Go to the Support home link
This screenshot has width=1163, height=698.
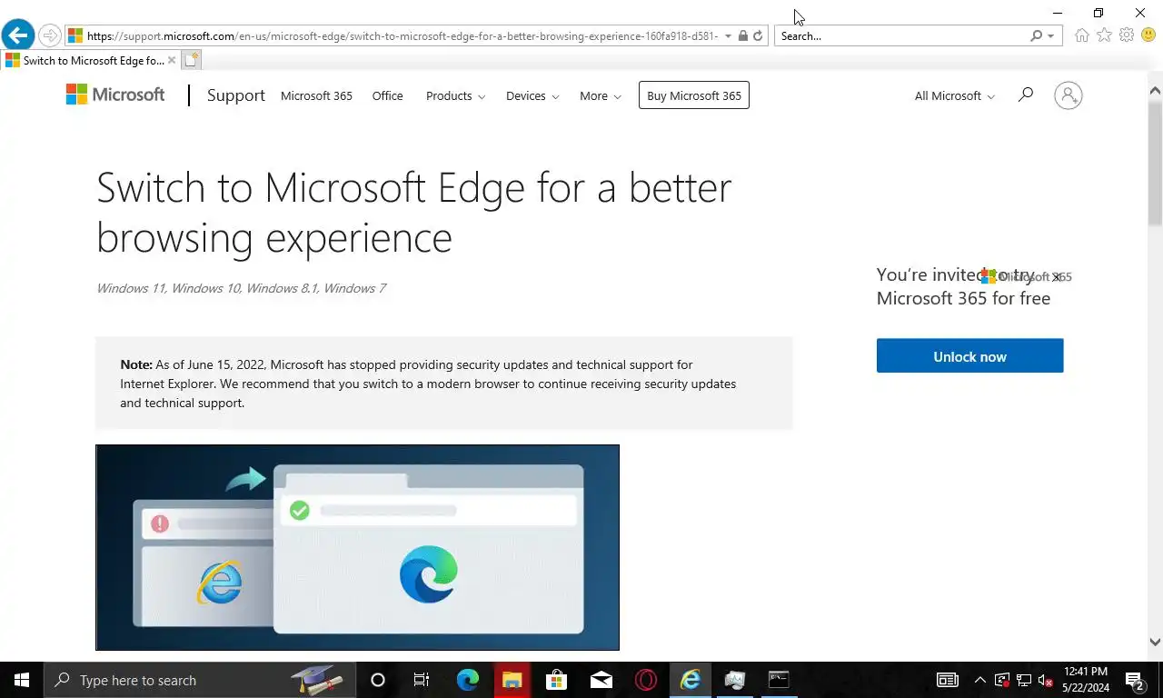point(236,95)
